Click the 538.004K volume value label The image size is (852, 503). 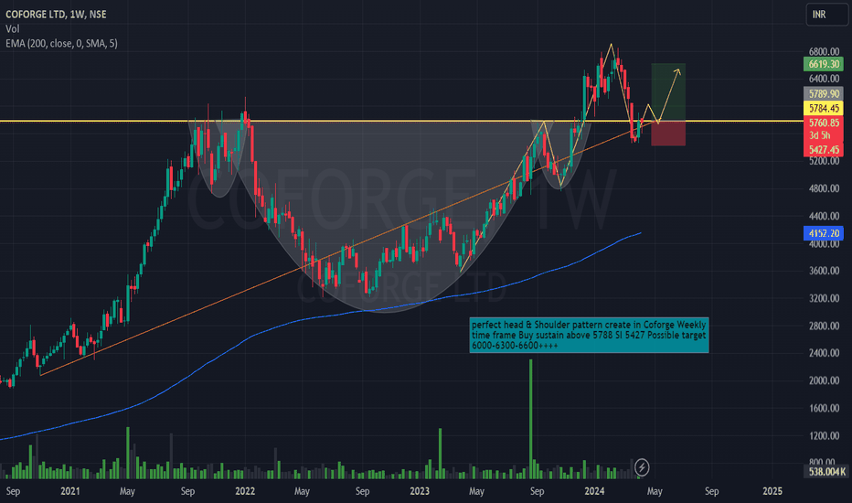(x=825, y=472)
